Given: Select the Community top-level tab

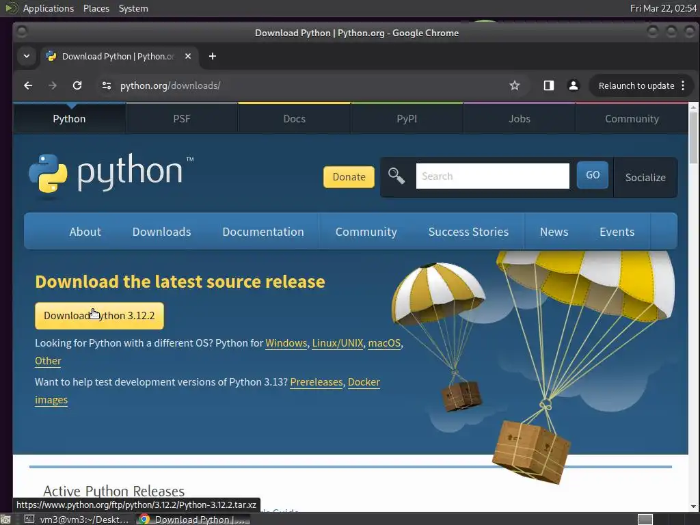Looking at the screenshot, I should tap(632, 119).
